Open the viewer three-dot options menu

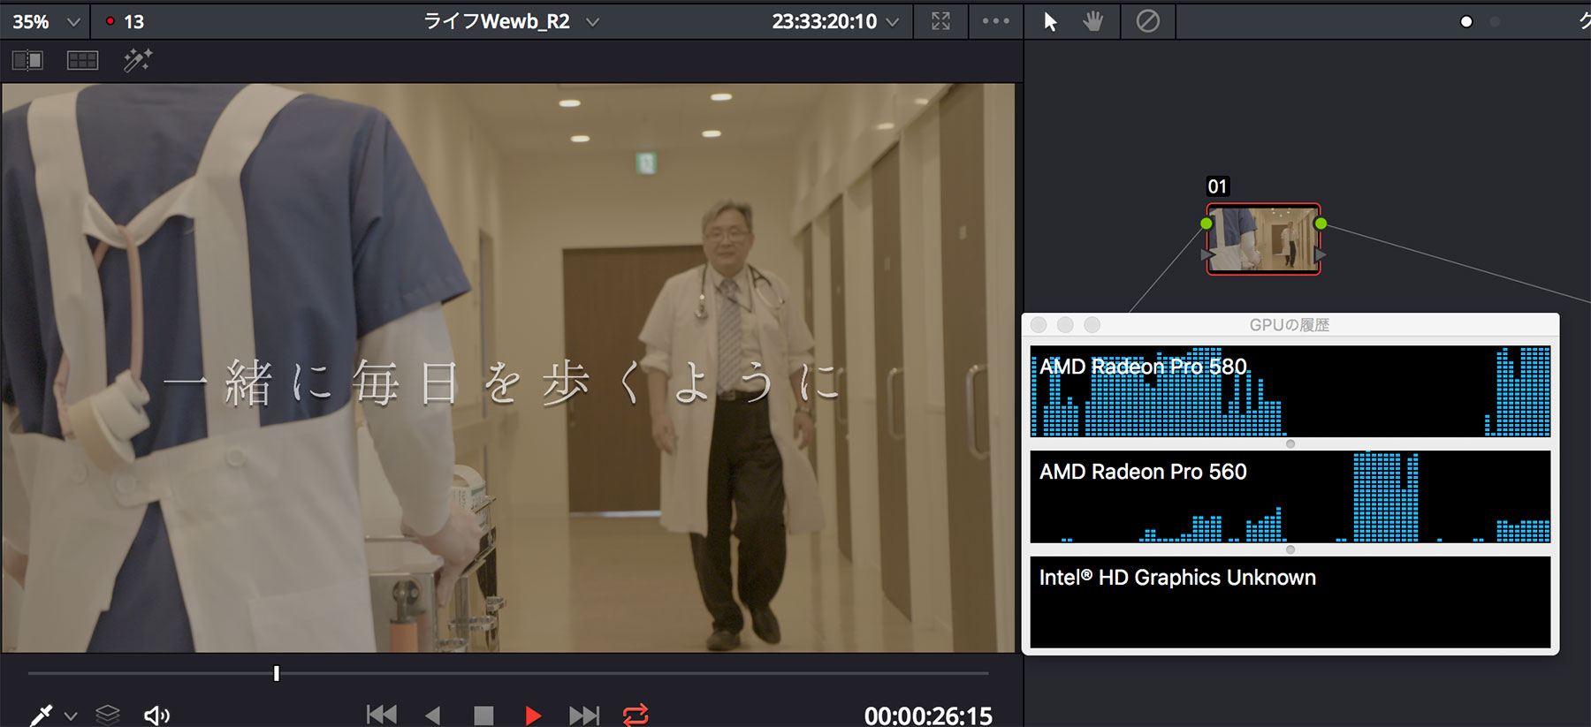tap(995, 21)
